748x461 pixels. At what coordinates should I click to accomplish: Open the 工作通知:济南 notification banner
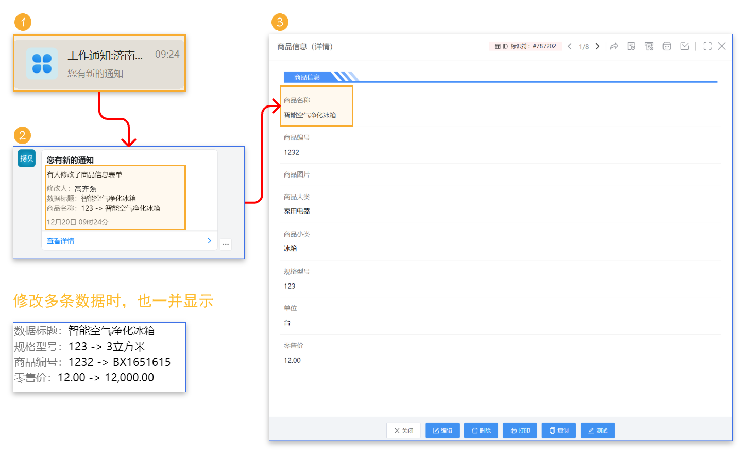[99, 62]
